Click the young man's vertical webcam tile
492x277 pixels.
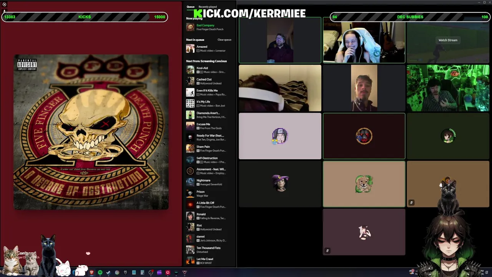(x=364, y=88)
